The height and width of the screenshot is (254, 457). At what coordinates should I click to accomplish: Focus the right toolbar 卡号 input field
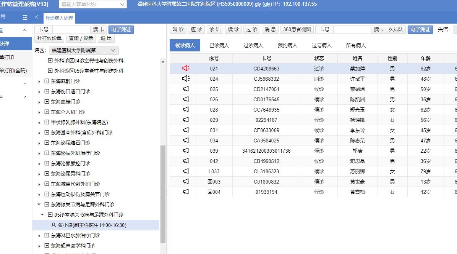[352, 30]
